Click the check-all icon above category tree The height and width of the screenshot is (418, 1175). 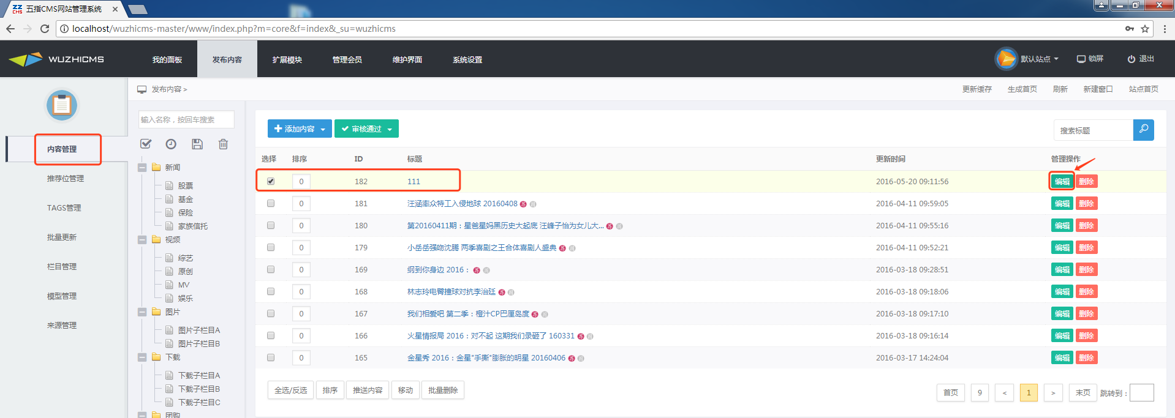146,144
